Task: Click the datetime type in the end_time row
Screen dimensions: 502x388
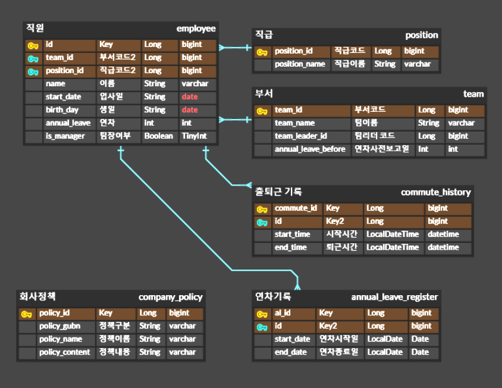Action: point(443,248)
